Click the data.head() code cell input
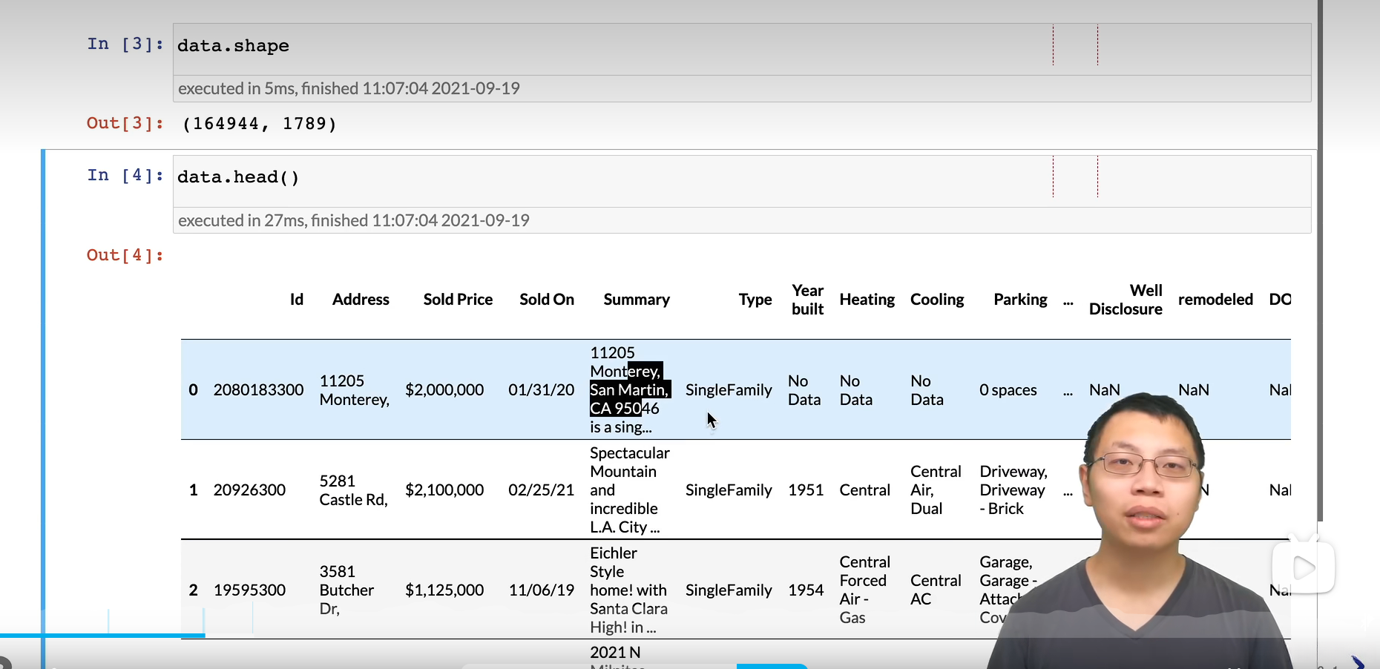This screenshot has height=669, width=1380. pyautogui.click(x=742, y=181)
